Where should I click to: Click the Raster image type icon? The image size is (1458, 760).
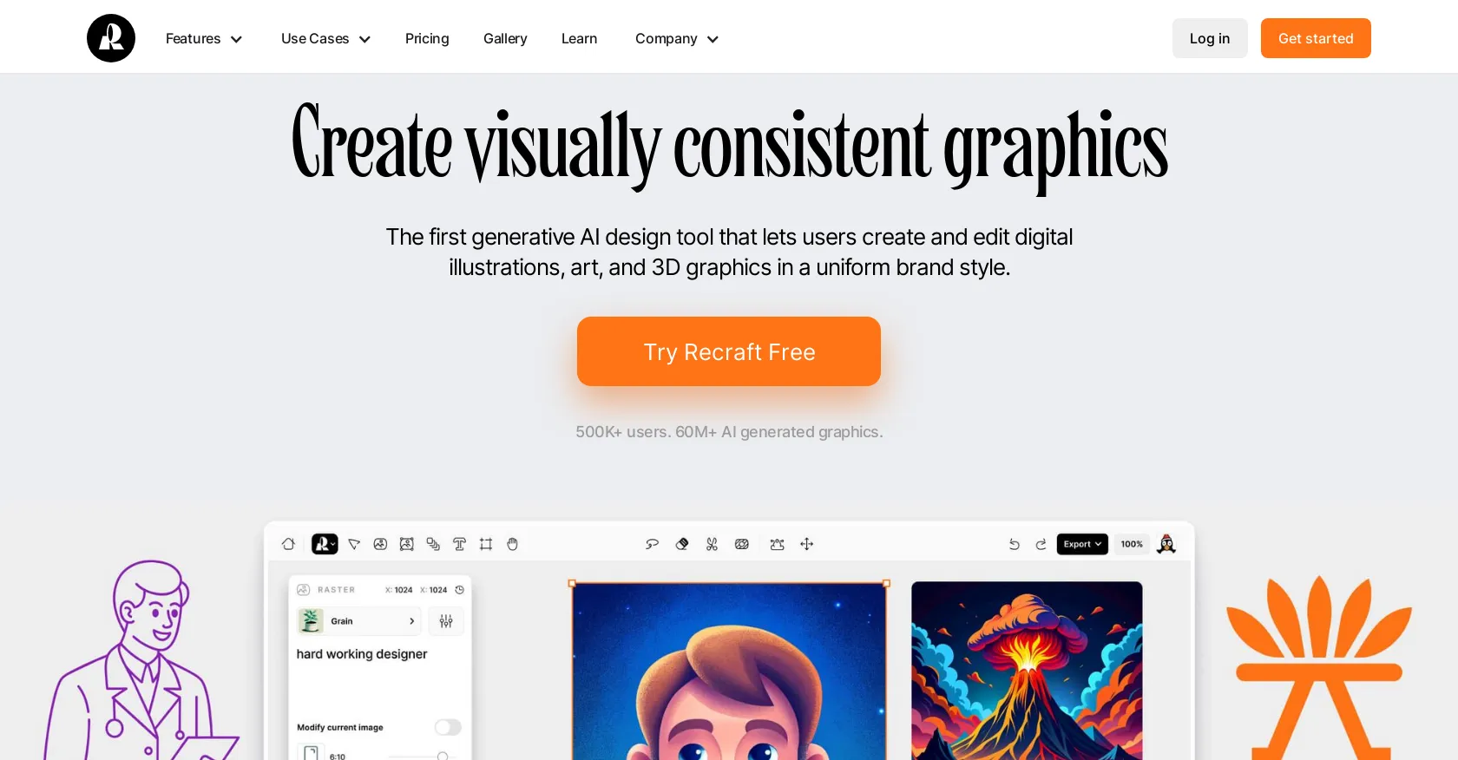304,590
